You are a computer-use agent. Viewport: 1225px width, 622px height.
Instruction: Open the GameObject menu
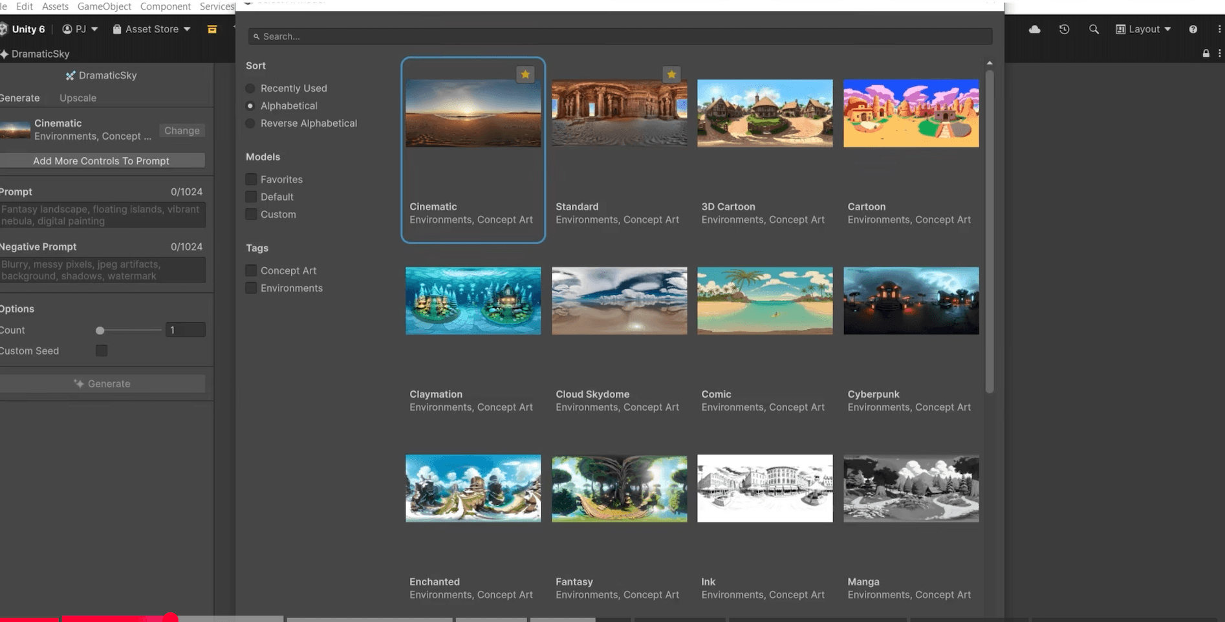click(104, 6)
